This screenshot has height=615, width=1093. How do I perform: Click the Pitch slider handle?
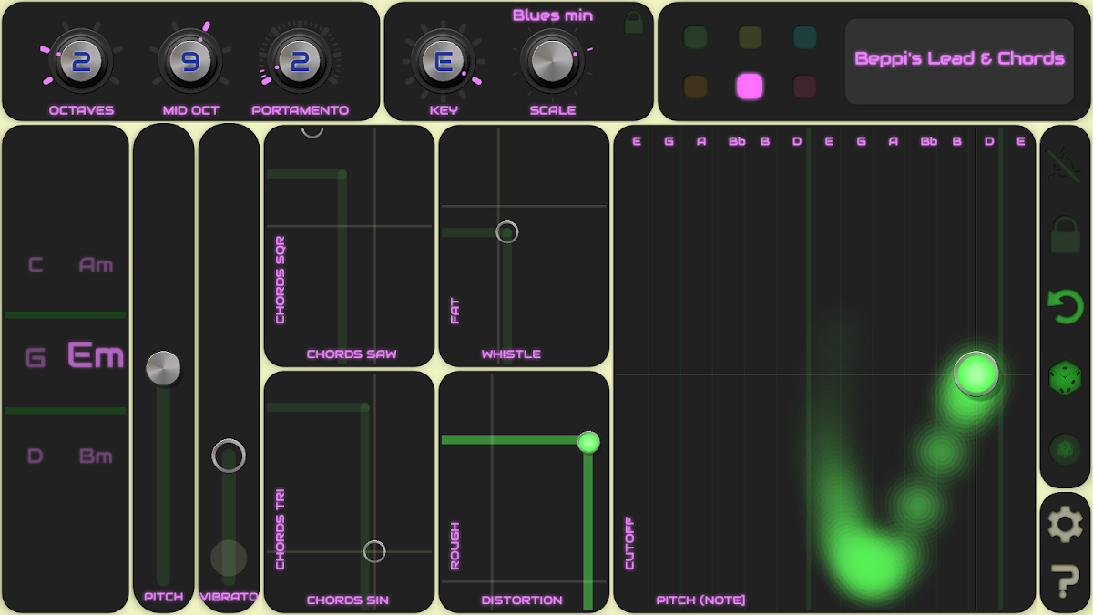click(163, 368)
